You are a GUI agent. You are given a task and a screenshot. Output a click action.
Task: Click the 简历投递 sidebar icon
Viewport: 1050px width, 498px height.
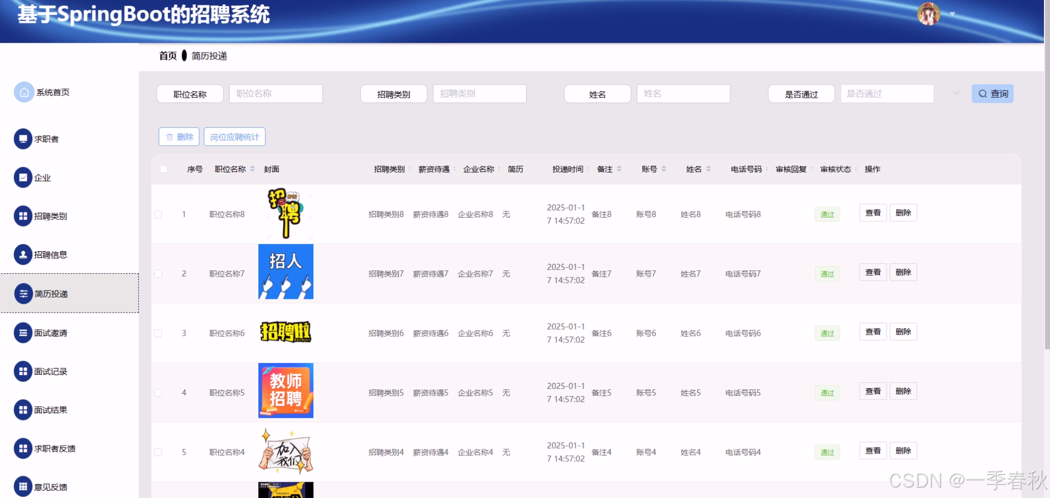coord(24,293)
